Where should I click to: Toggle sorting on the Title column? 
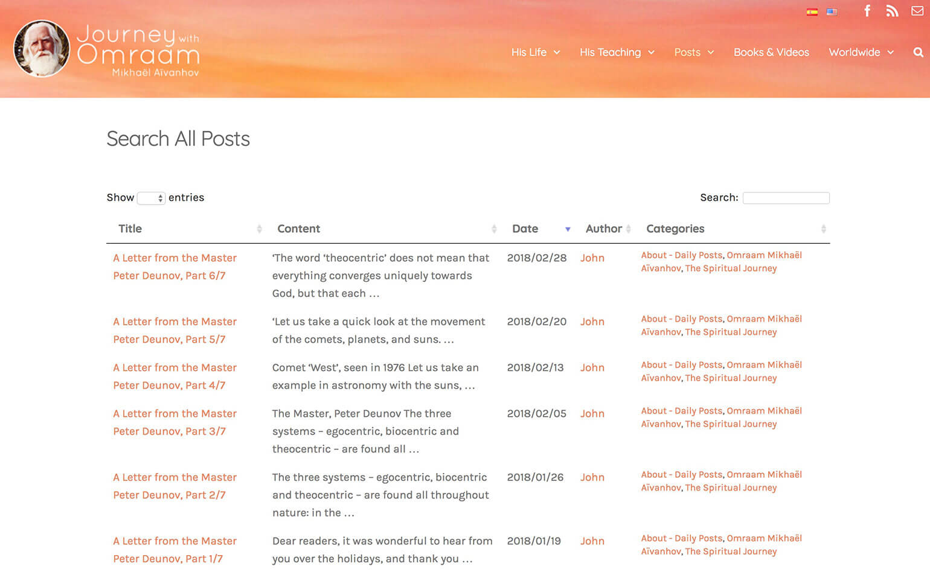pos(260,229)
